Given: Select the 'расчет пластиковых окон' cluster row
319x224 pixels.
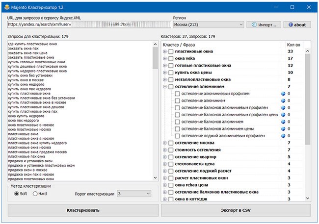Looking at the screenshot, I should coord(201,178).
